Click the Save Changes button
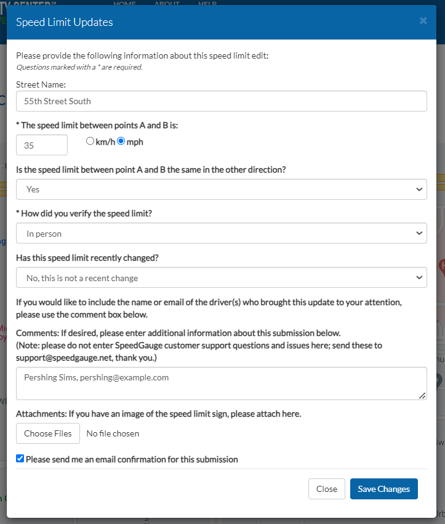The image size is (445, 524). (x=383, y=489)
